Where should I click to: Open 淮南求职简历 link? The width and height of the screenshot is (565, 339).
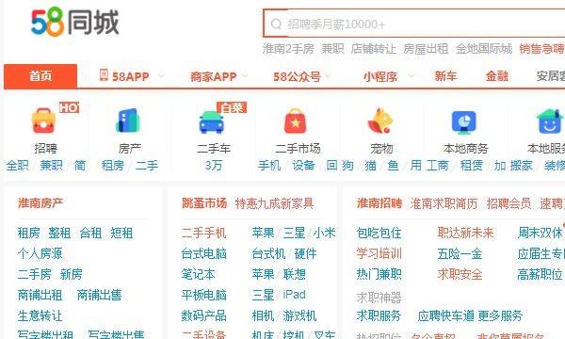click(444, 203)
